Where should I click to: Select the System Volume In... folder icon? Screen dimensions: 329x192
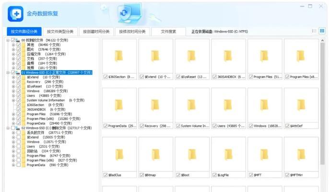tap(191, 105)
